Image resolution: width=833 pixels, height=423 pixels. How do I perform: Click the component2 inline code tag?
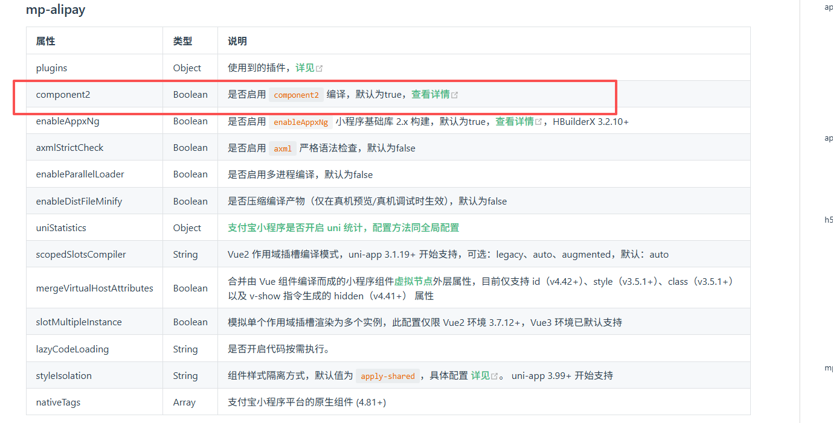pyautogui.click(x=296, y=95)
